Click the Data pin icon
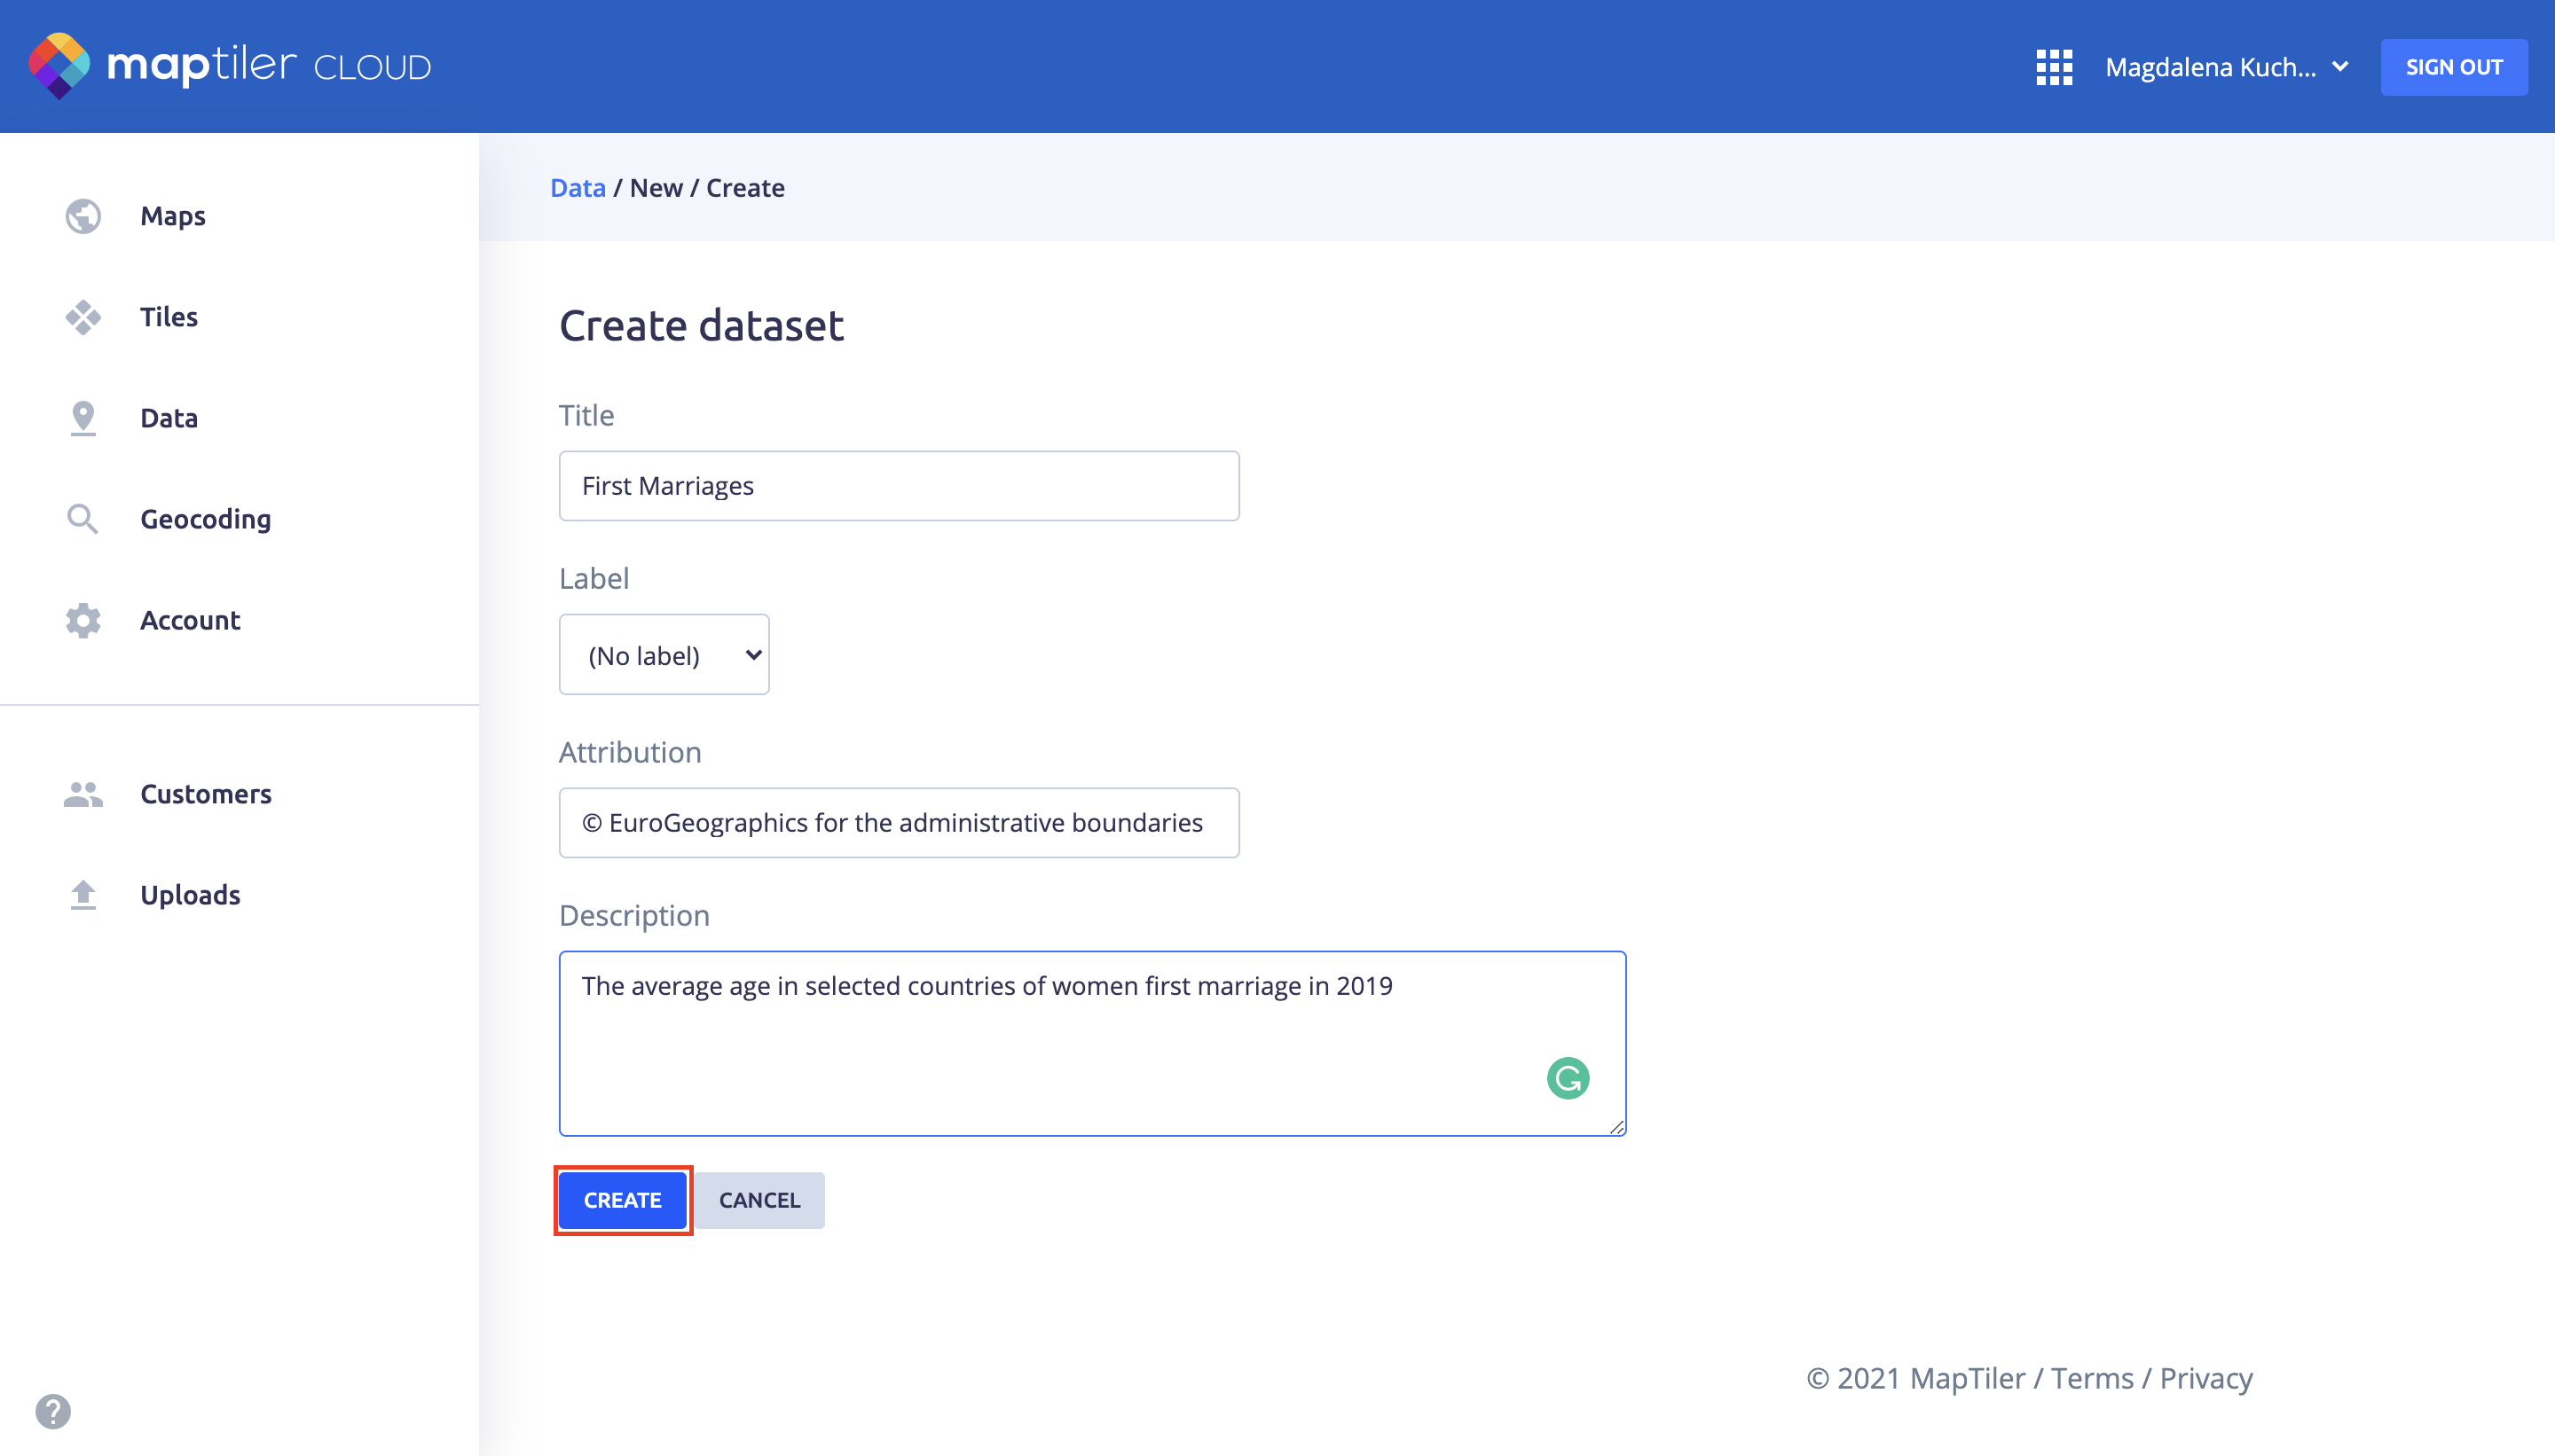Viewport: 2555px width, 1456px height. coord(83,418)
